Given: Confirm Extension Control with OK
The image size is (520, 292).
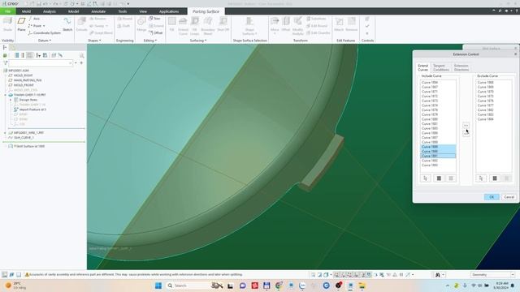Looking at the screenshot, I should click(492, 197).
